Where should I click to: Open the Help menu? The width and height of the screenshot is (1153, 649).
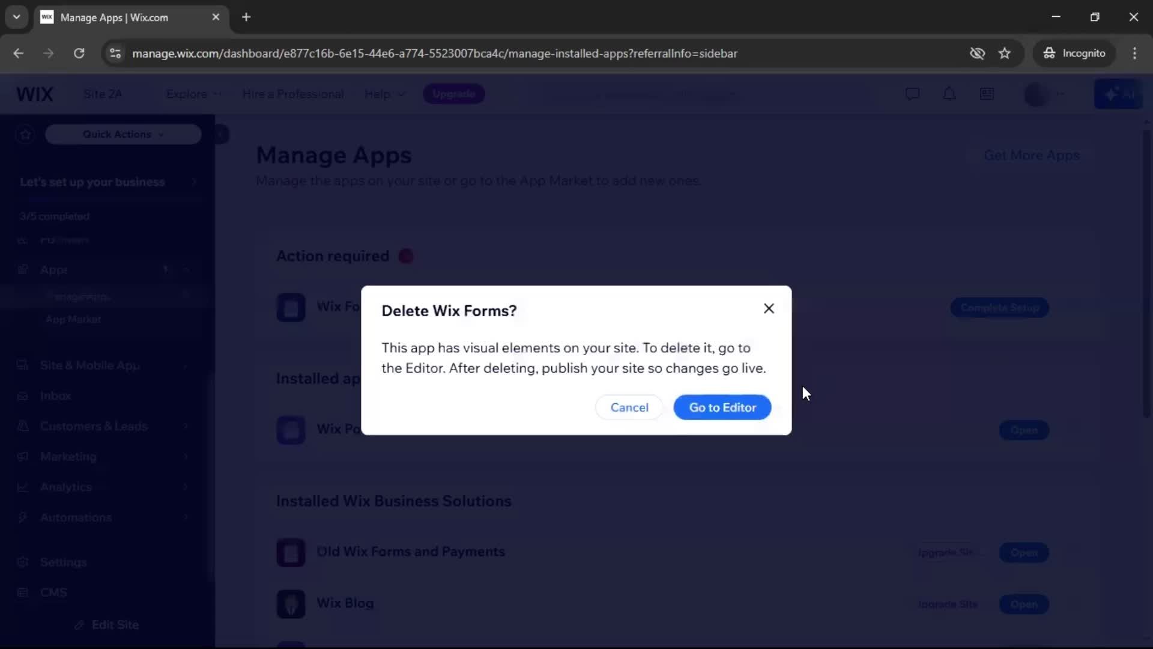[x=385, y=94]
